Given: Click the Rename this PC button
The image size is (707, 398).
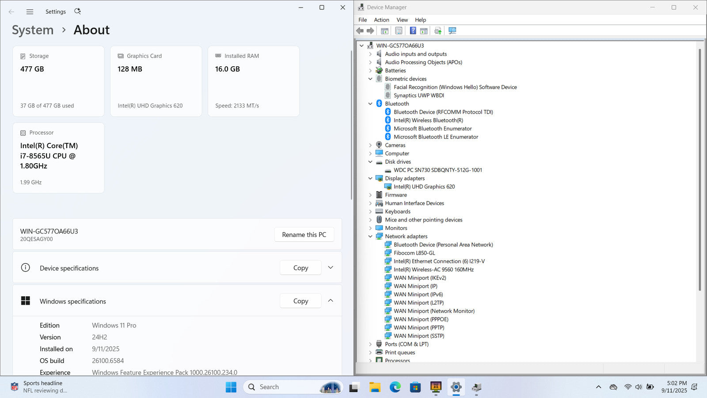Looking at the screenshot, I should click(304, 235).
